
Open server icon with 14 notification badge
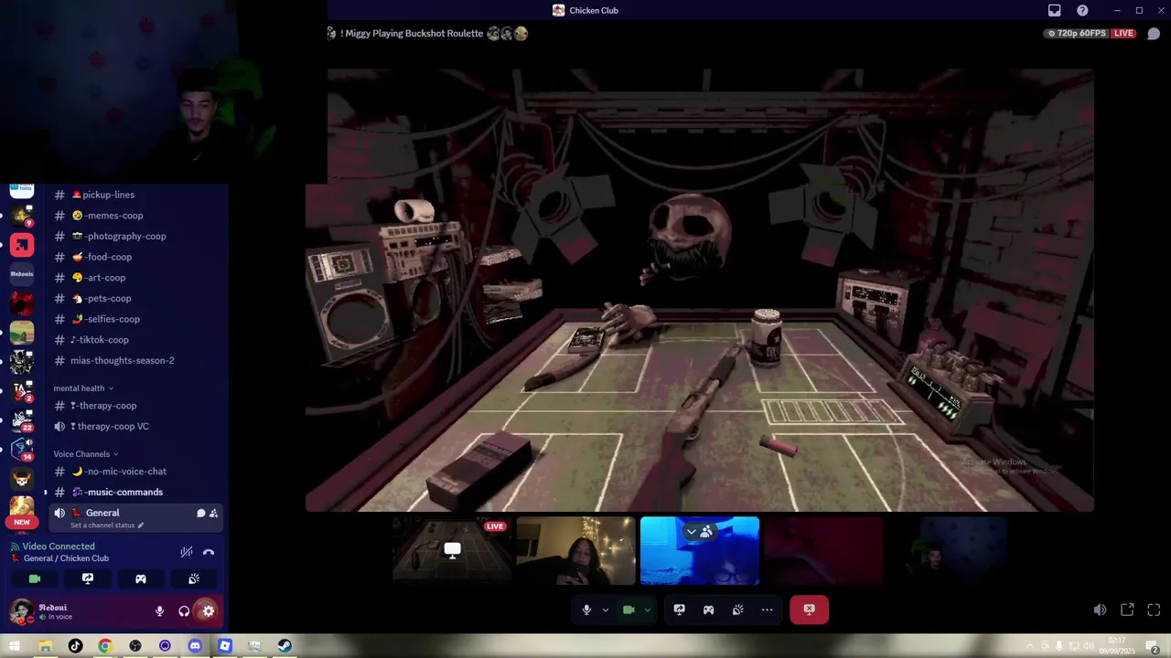(22, 450)
